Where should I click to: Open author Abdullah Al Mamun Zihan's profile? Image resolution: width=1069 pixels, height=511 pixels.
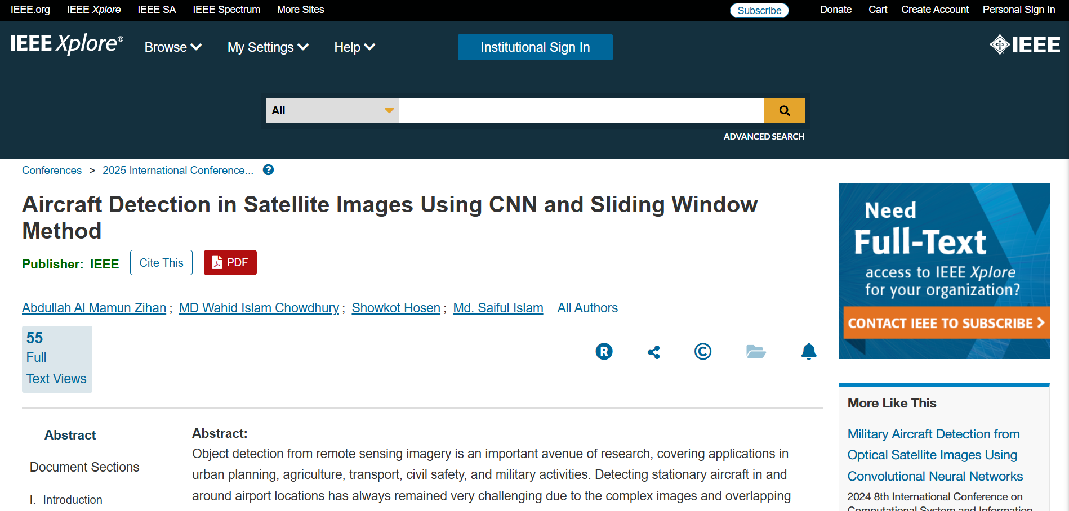pyautogui.click(x=94, y=308)
